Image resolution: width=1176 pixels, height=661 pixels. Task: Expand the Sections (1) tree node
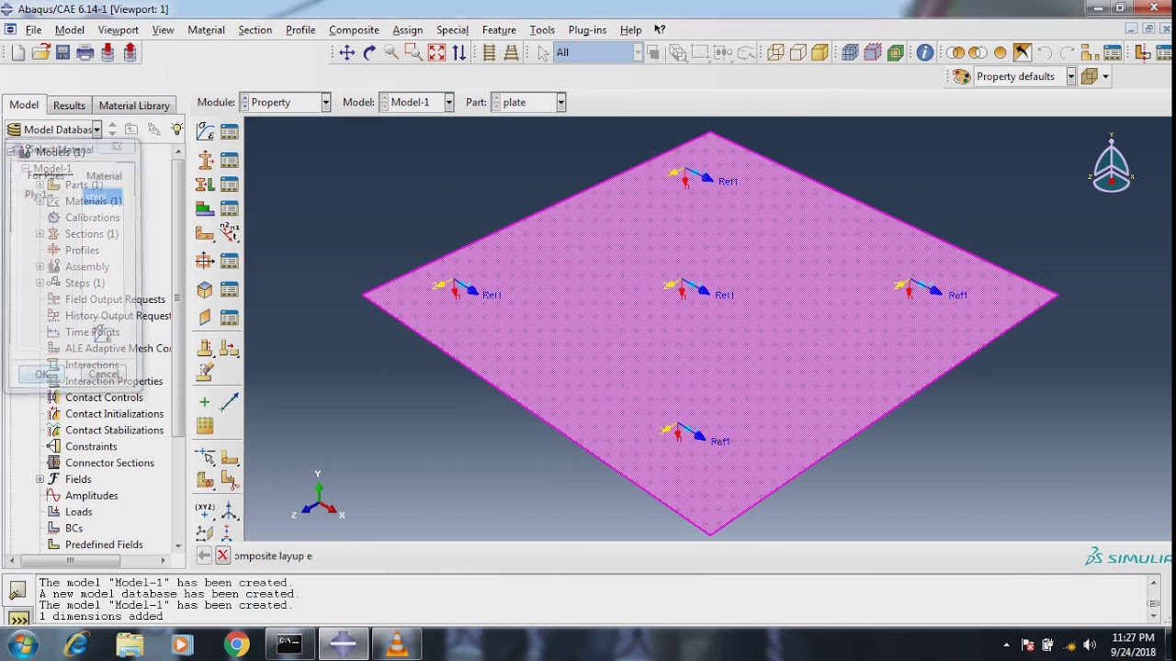point(40,234)
